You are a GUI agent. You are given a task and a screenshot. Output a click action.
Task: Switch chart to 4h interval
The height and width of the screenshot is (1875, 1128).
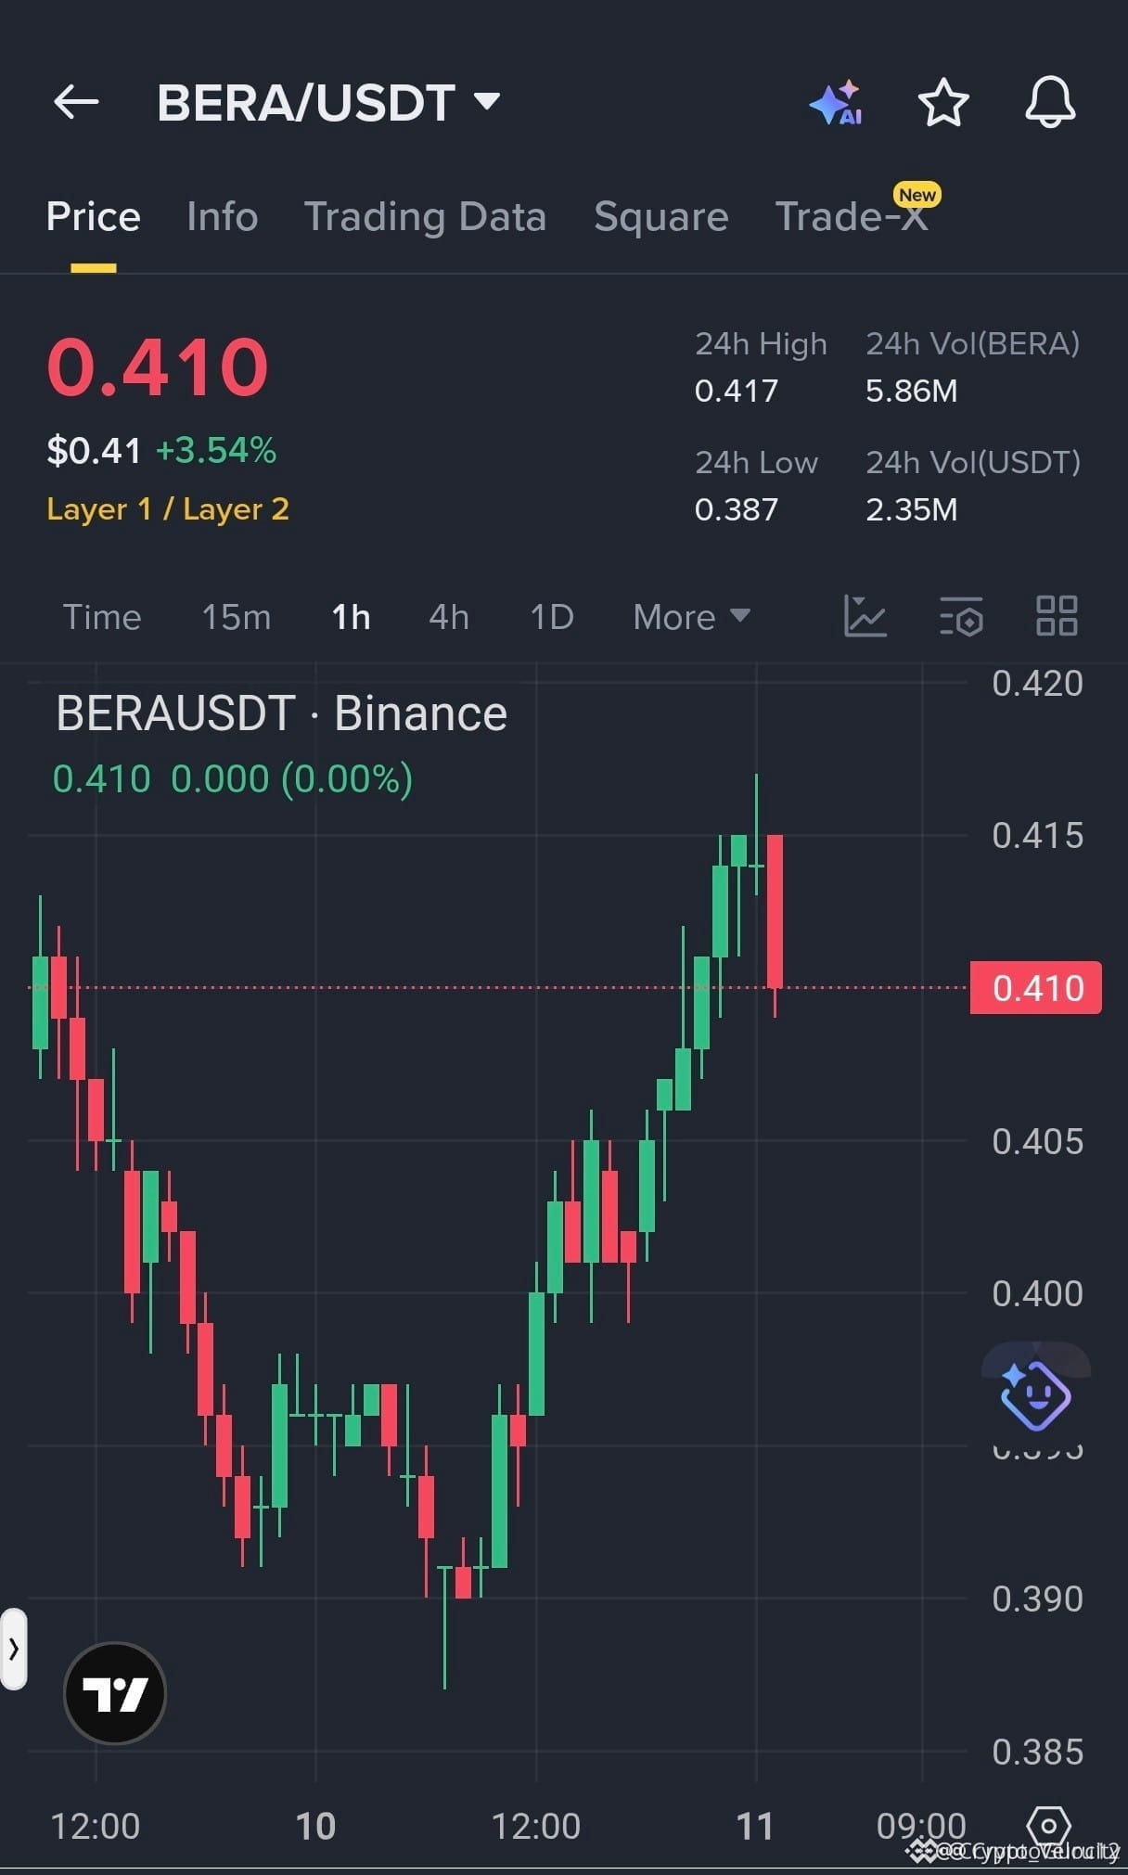click(449, 617)
